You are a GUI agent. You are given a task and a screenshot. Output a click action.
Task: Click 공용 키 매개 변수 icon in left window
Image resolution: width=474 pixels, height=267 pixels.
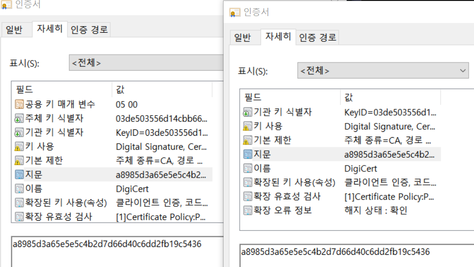tap(19, 104)
